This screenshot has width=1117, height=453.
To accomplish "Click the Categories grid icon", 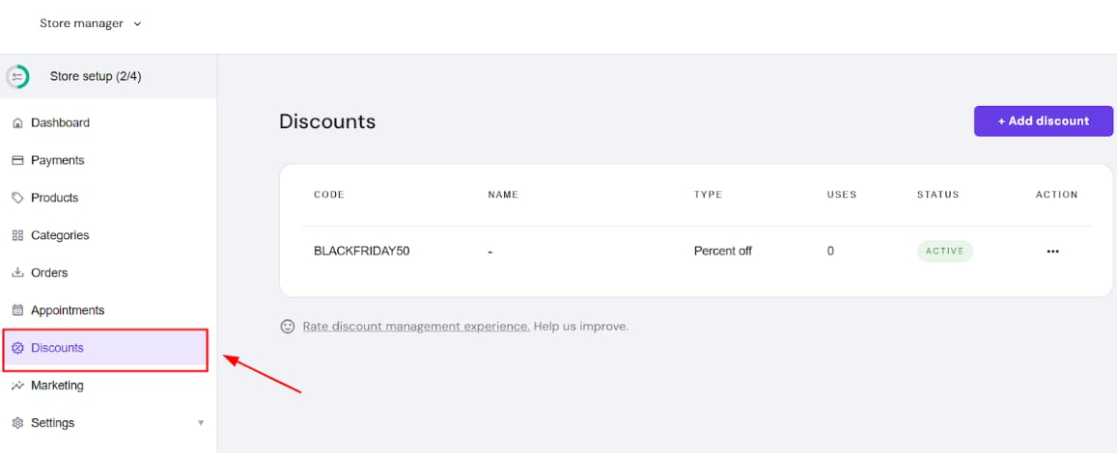I will (17, 235).
